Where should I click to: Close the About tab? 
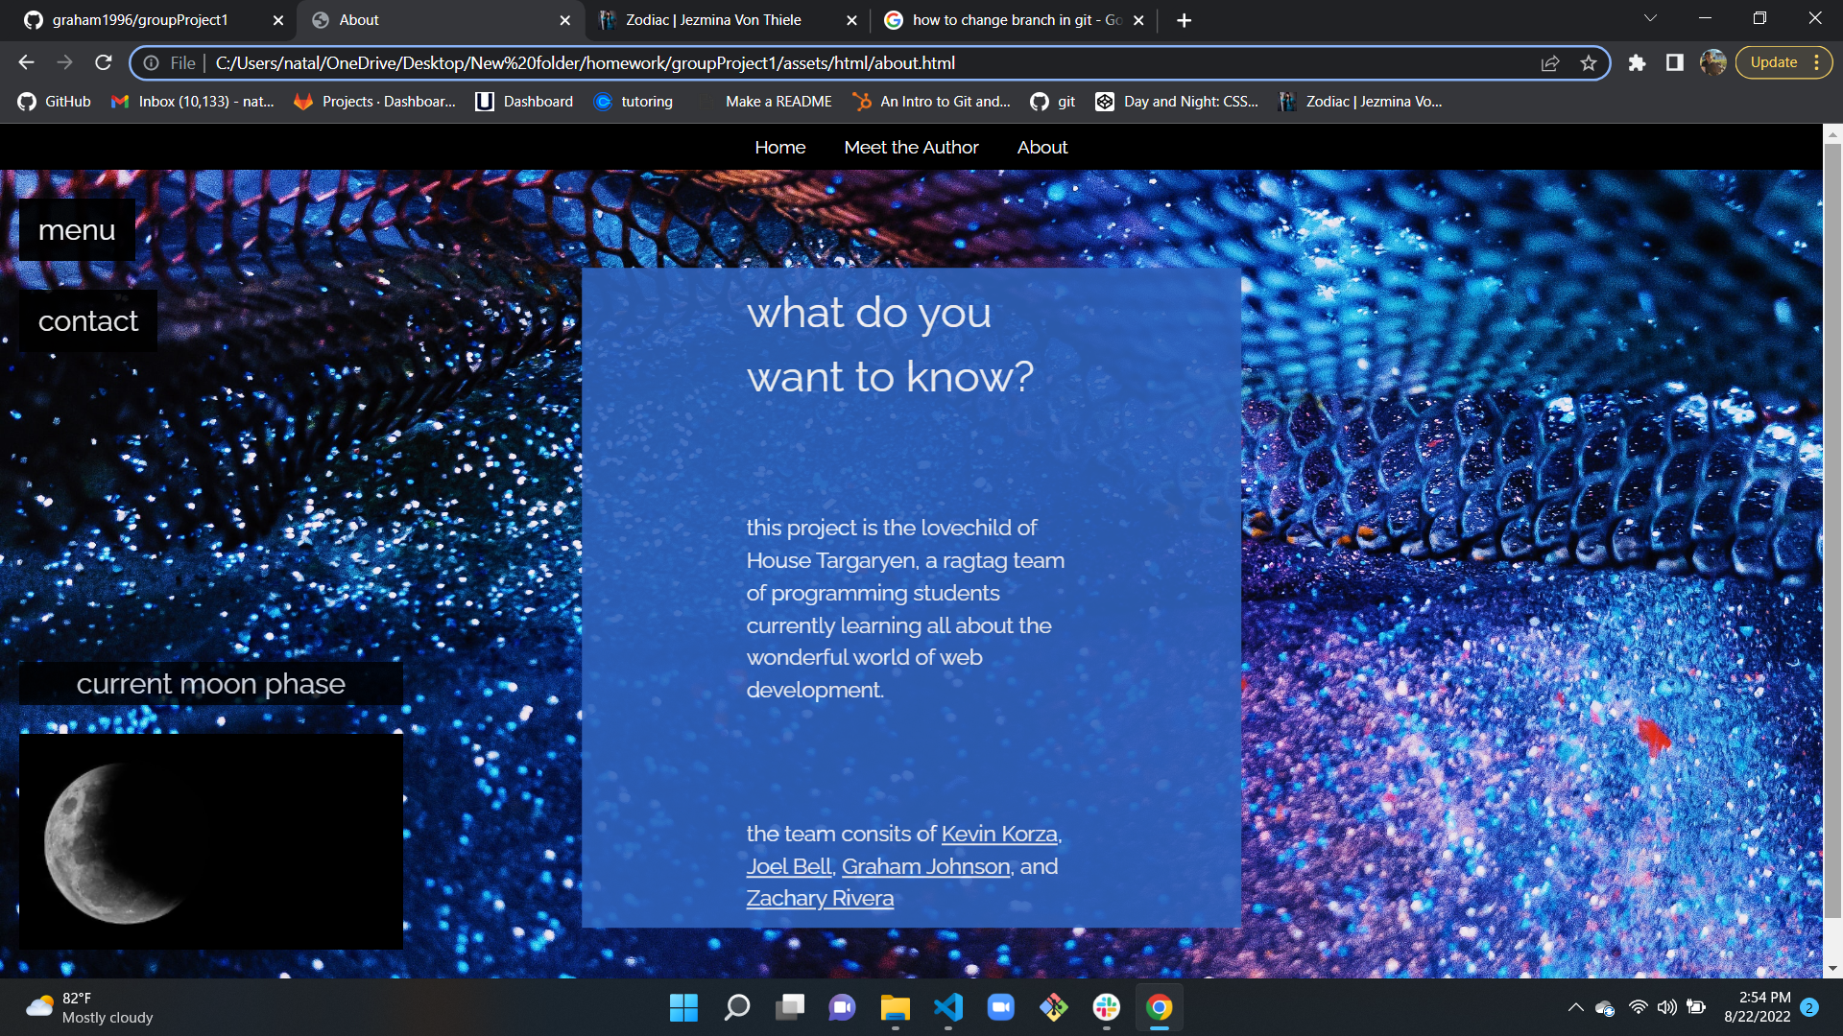pyautogui.click(x=565, y=20)
